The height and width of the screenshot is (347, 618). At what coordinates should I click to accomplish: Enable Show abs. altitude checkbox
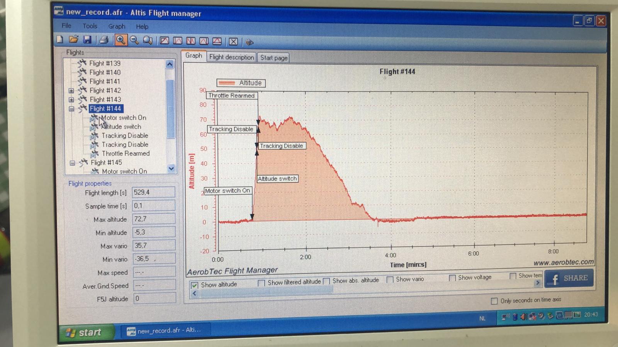tap(326, 281)
